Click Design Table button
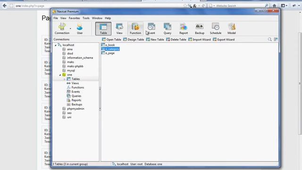 click(x=134, y=40)
